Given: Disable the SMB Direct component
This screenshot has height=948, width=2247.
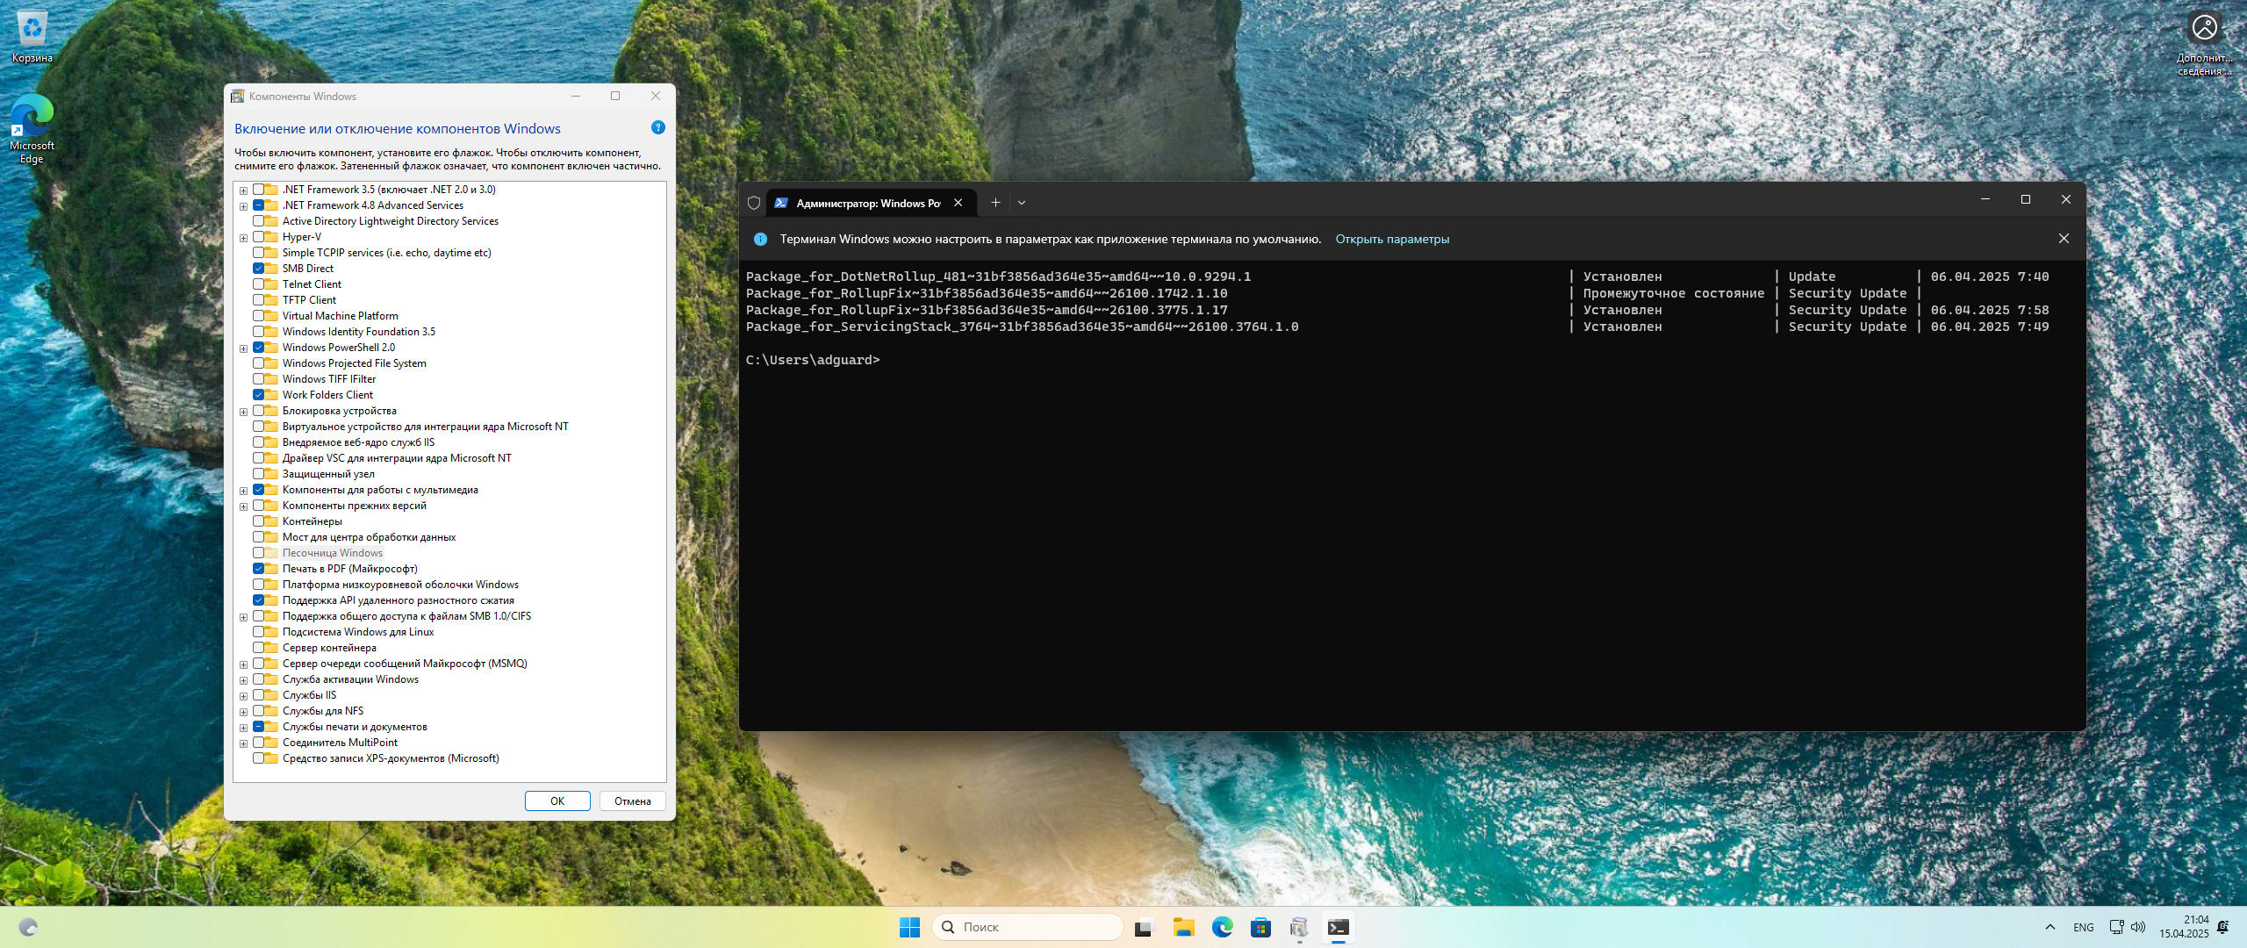Looking at the screenshot, I should pyautogui.click(x=260, y=268).
